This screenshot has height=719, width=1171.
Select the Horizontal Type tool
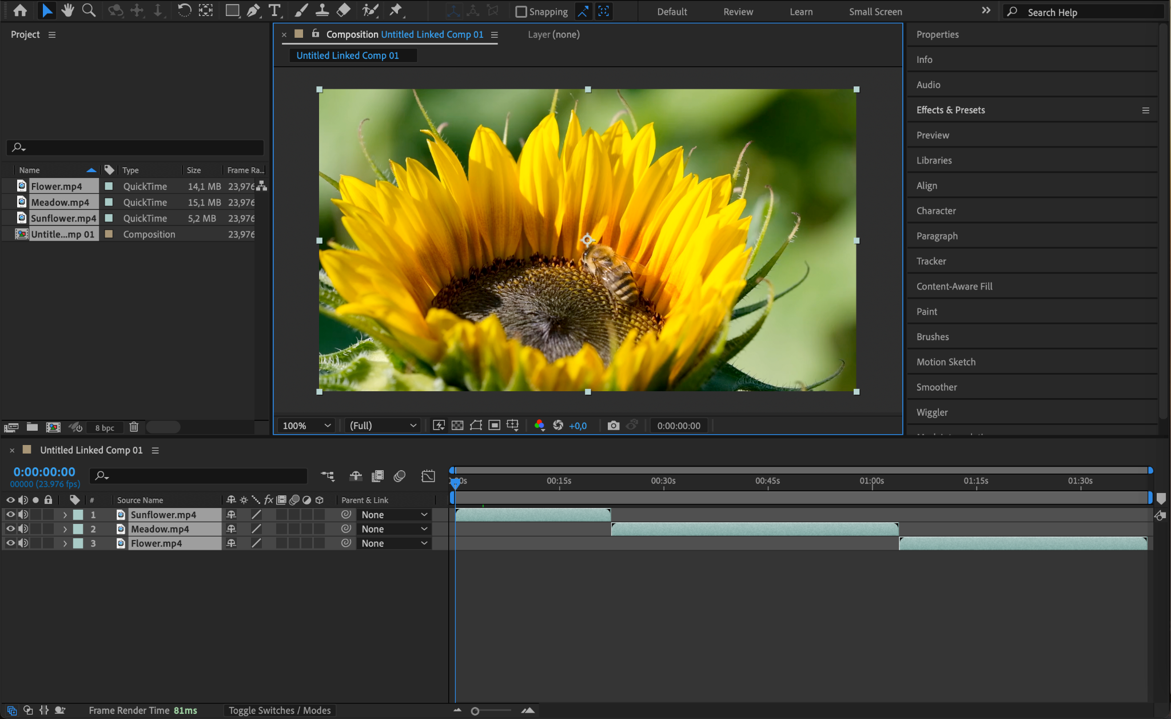(274, 10)
